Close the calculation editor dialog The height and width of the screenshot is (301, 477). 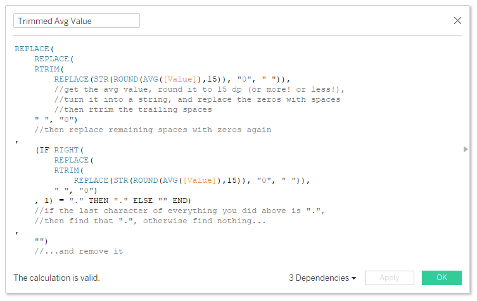pyautogui.click(x=457, y=21)
